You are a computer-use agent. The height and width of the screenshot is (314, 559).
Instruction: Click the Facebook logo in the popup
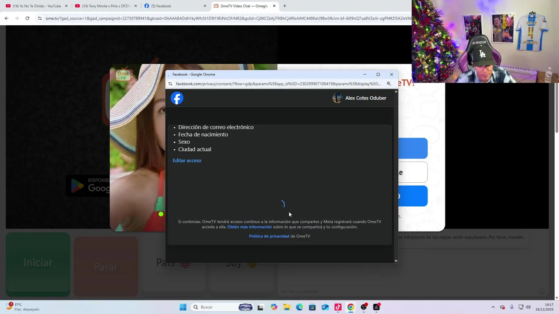pyautogui.click(x=177, y=98)
